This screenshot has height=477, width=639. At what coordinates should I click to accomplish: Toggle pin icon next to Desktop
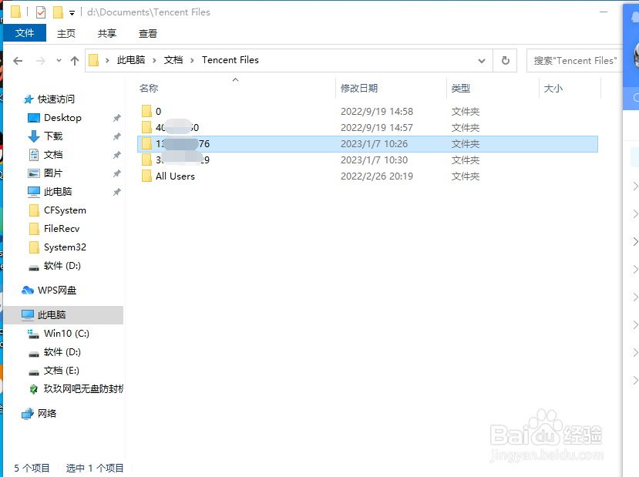coord(117,118)
